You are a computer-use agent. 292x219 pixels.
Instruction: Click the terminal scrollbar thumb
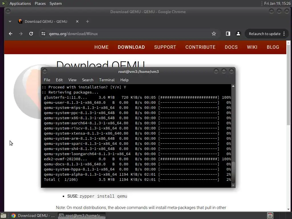pos(233,173)
